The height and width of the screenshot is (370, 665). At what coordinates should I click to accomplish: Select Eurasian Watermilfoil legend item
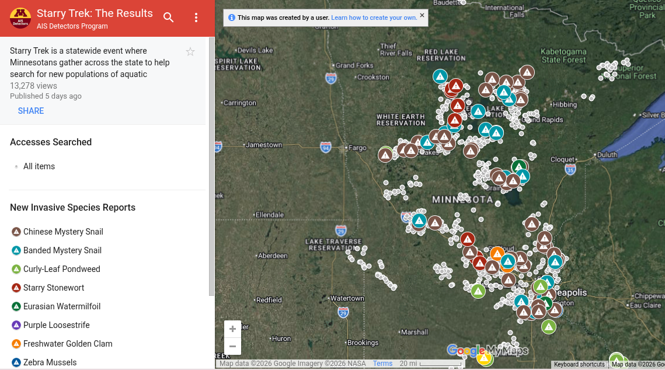coord(62,306)
